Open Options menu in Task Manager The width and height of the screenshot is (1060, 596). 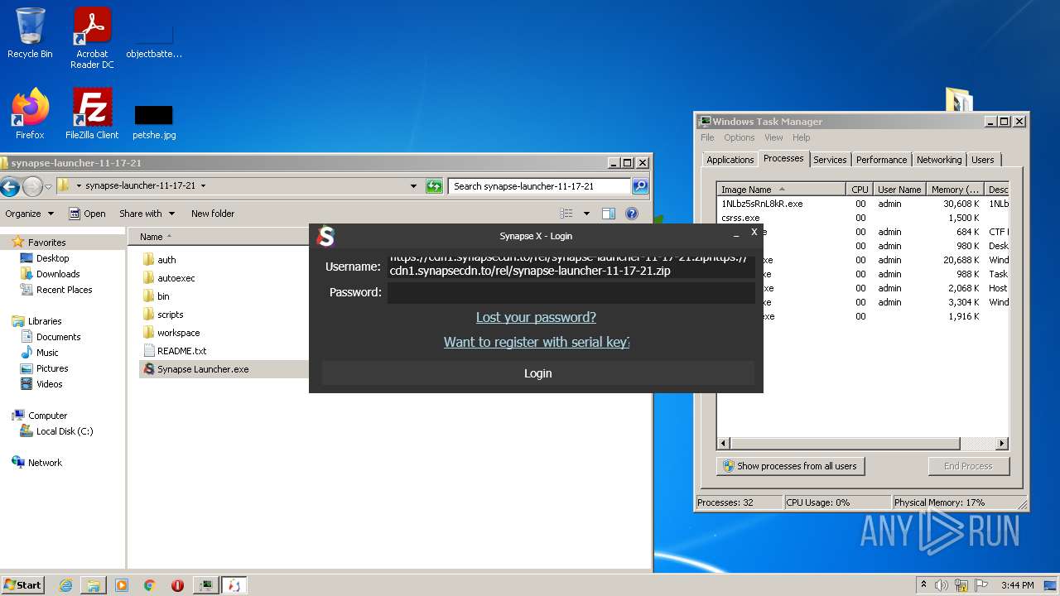point(739,137)
